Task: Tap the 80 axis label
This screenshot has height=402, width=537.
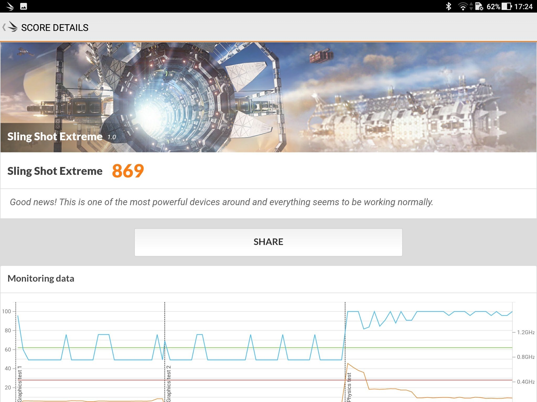Action: [x=8, y=331]
